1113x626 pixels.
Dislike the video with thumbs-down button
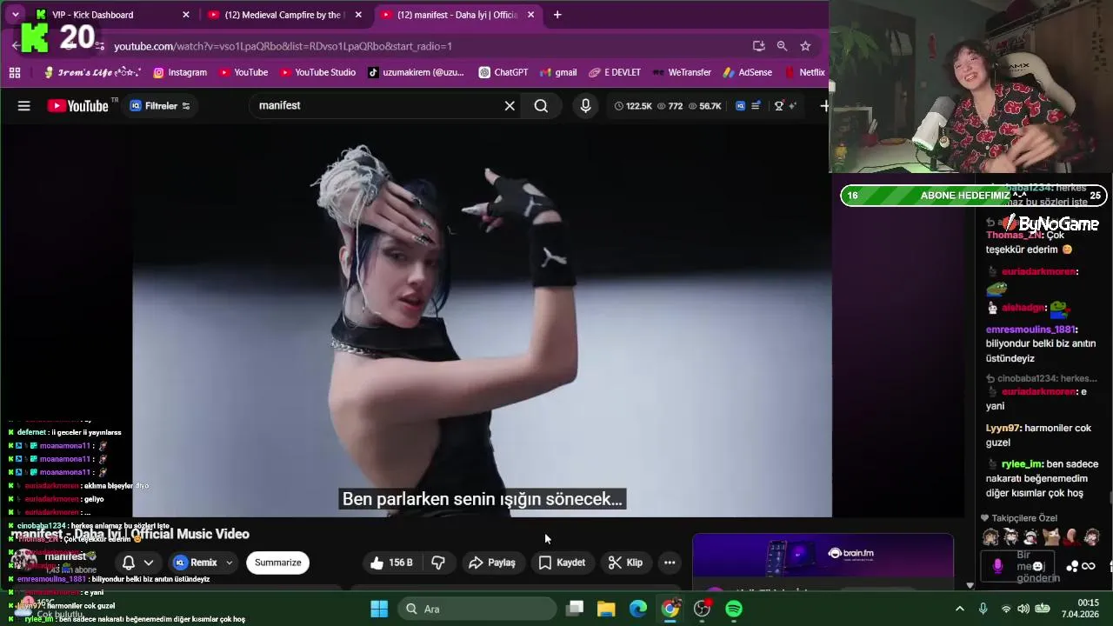click(x=438, y=563)
